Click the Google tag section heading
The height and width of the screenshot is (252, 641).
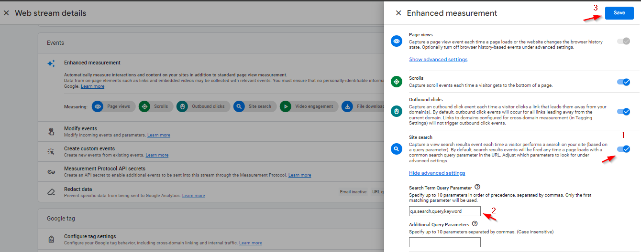point(61,219)
